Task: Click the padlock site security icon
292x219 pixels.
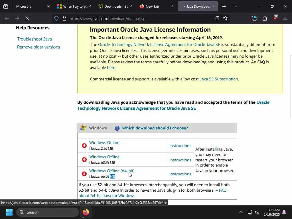Action: (64, 19)
